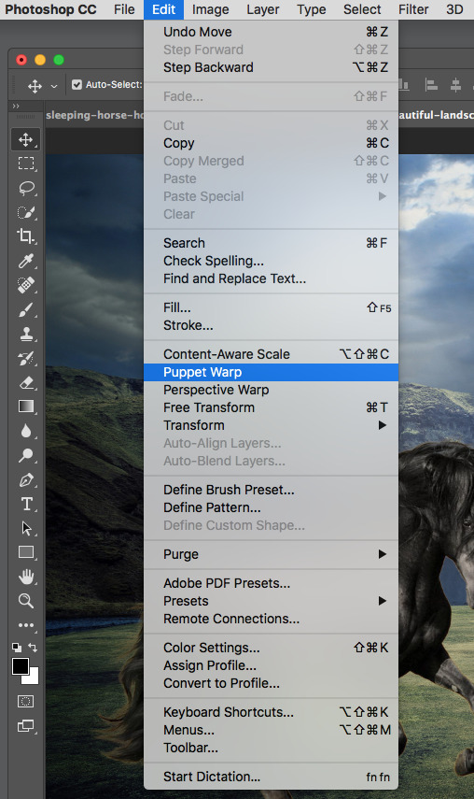Pick the Eyedropper tool
Viewport: 474px width, 799px height.
click(26, 261)
